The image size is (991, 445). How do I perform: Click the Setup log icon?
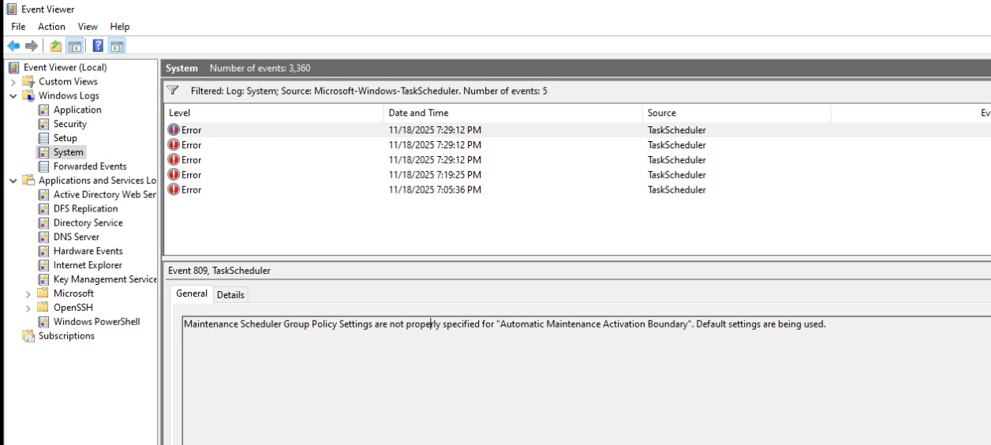click(x=43, y=138)
